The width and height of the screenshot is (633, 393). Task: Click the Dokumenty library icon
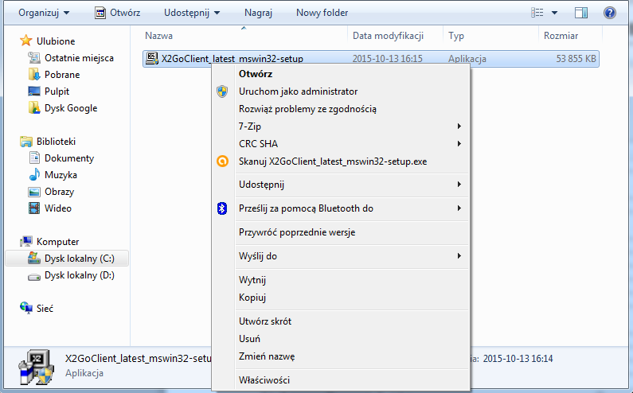pyautogui.click(x=34, y=158)
